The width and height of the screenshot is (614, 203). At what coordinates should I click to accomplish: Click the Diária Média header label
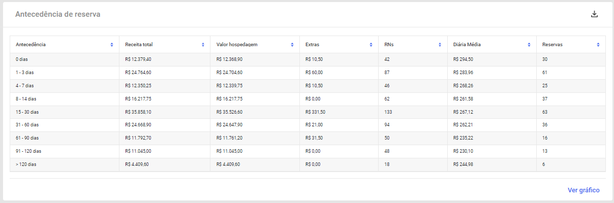467,45
